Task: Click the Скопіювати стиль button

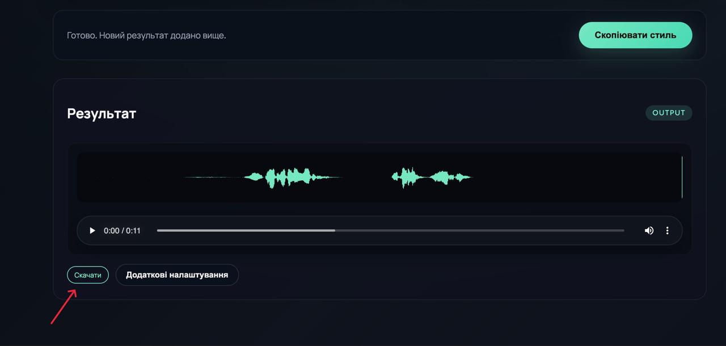Action: pos(635,35)
